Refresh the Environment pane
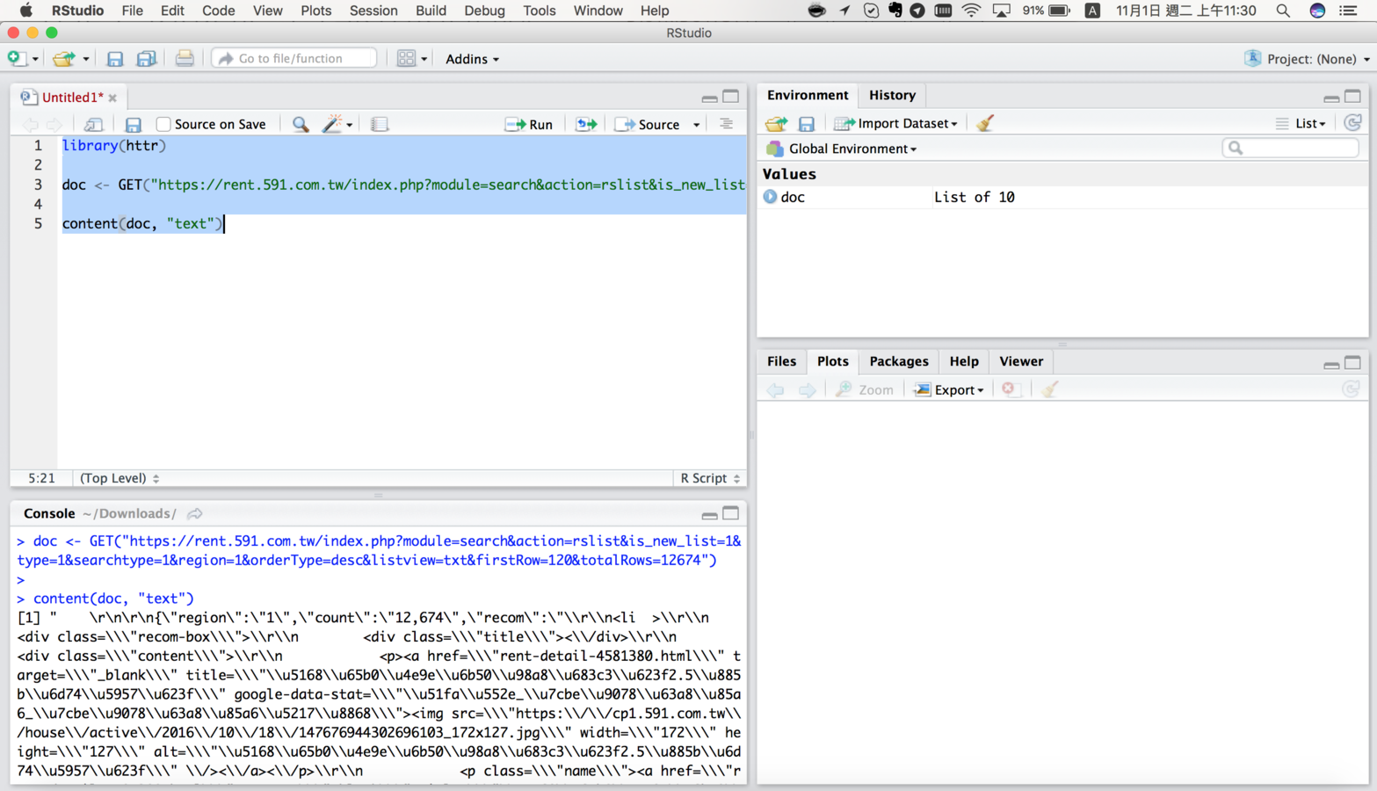1377x791 pixels. (x=1352, y=123)
